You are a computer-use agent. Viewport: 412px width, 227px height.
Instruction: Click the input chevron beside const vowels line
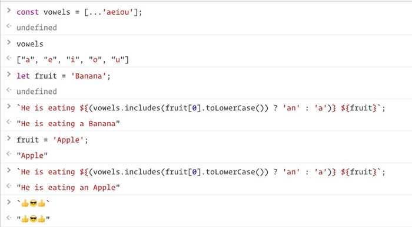(x=9, y=11)
